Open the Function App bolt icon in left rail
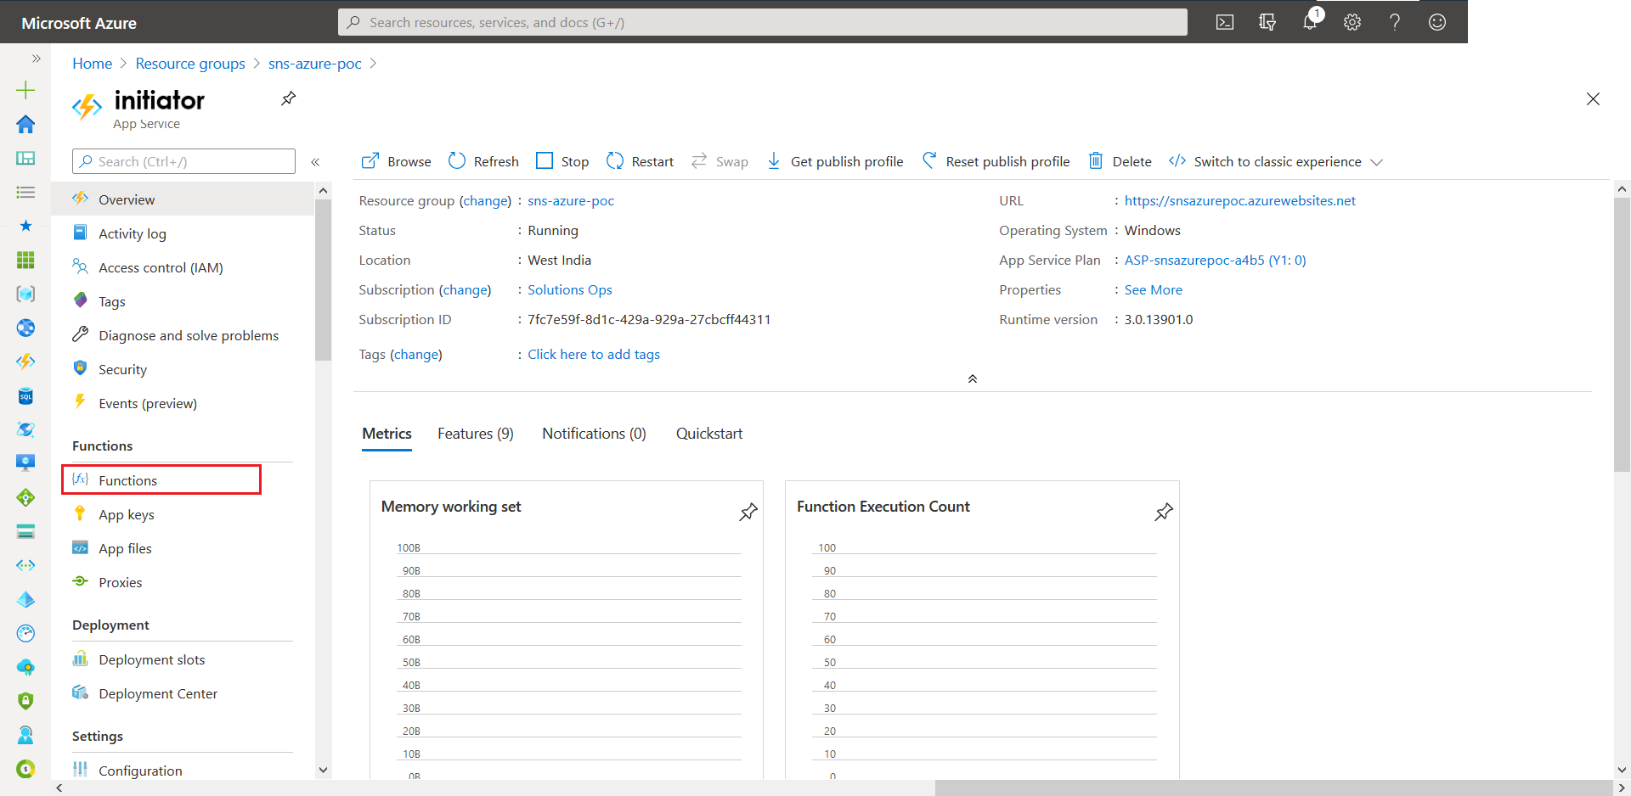Image resolution: width=1631 pixels, height=796 pixels. [x=25, y=362]
